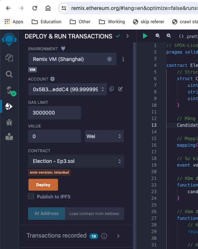Click the DEPLOY & RUN TRANSACTIONS title
The height and width of the screenshot is (249, 198).
click(x=68, y=36)
